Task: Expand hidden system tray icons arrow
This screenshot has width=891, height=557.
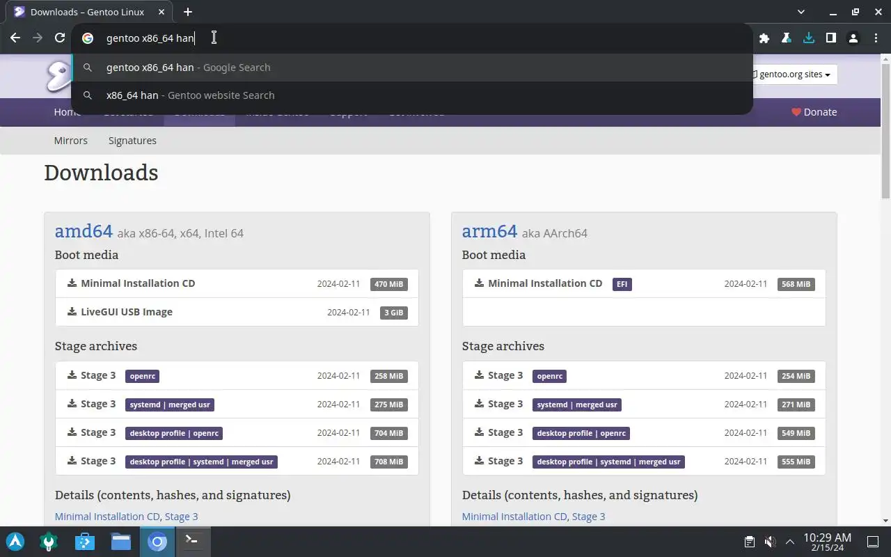Action: coord(790,542)
